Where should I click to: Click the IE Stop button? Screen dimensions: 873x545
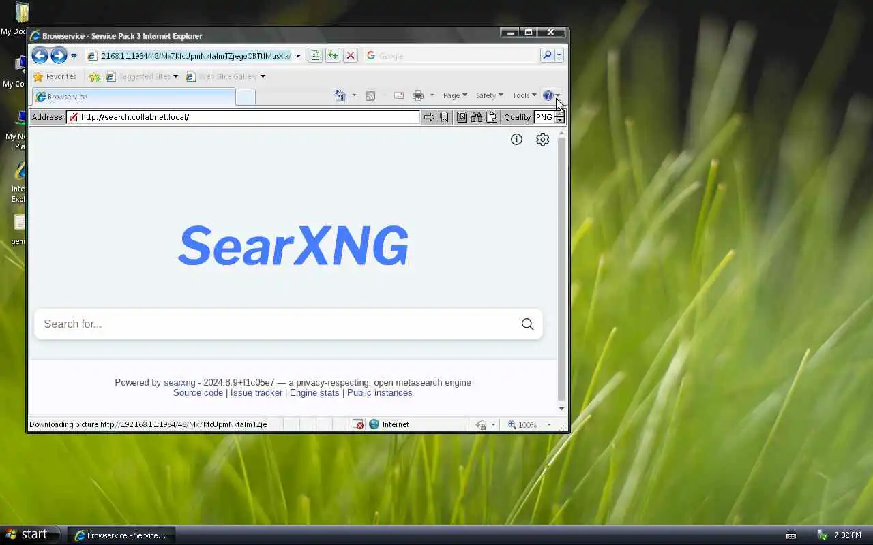point(350,56)
